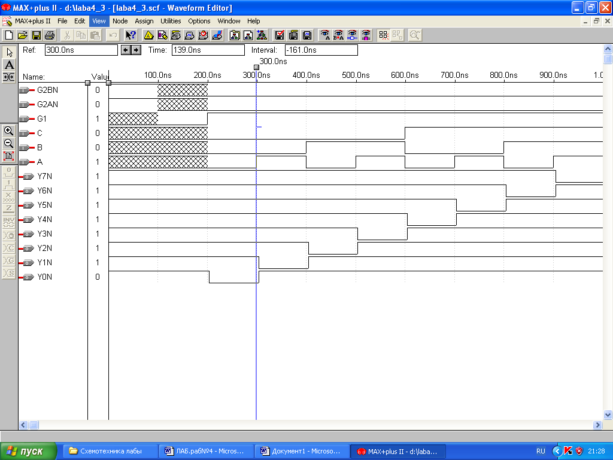Click the Project Save & Compile icon
The width and height of the screenshot is (613, 460).
pos(293,35)
